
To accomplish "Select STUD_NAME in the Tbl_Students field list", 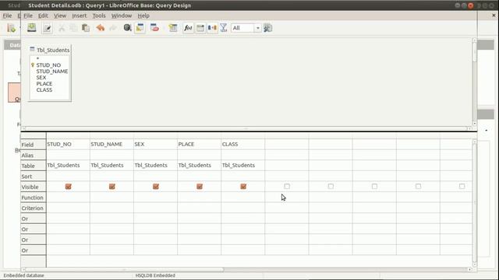I will [52, 71].
